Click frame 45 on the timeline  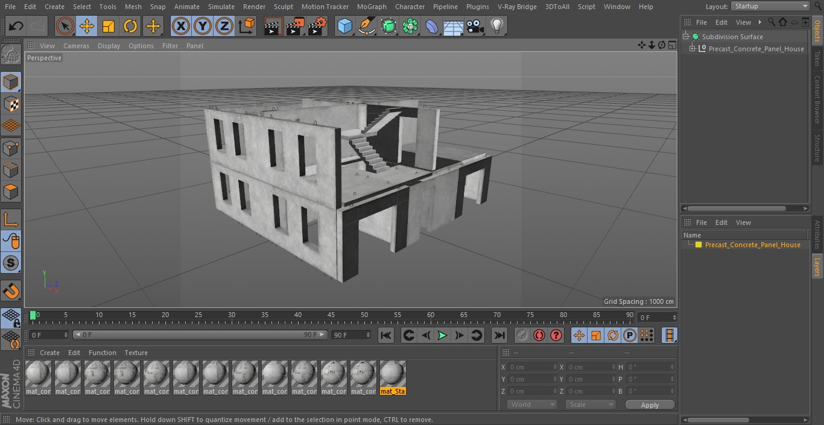tap(331, 315)
